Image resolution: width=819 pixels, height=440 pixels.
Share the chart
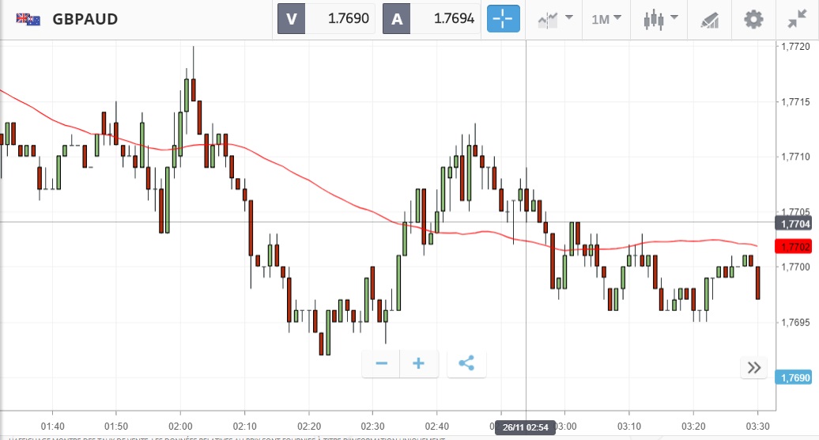[x=466, y=364]
